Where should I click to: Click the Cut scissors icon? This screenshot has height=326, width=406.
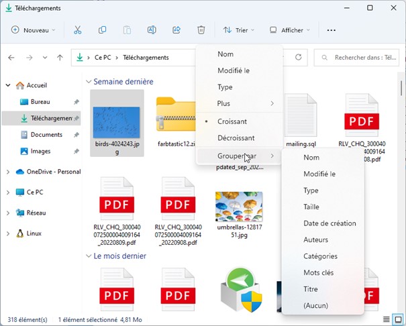(x=78, y=30)
